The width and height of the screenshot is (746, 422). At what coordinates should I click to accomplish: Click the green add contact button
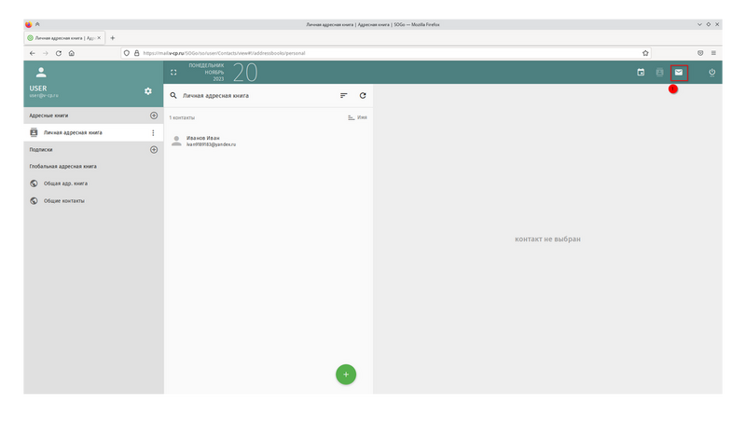[x=346, y=374]
